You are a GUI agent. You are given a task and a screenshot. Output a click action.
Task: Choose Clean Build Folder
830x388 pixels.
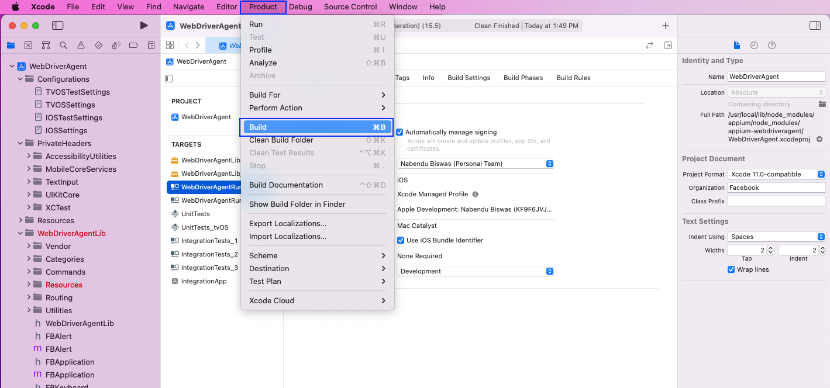318,140
